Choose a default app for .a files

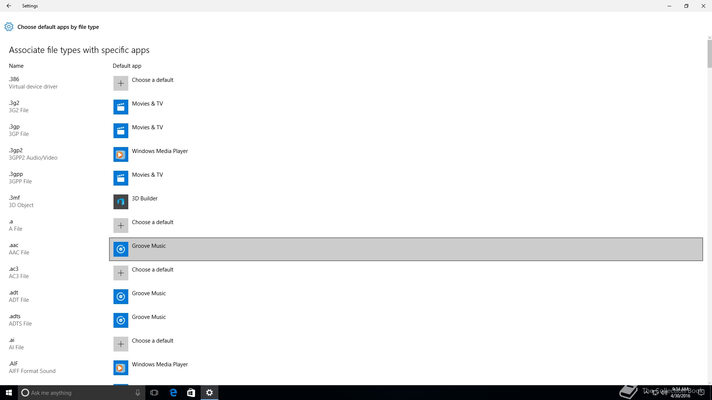click(152, 222)
